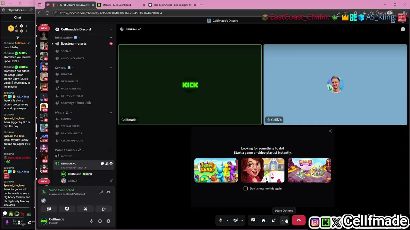
Task: Reload the Discord page in the browser
Action: [x=47, y=13]
